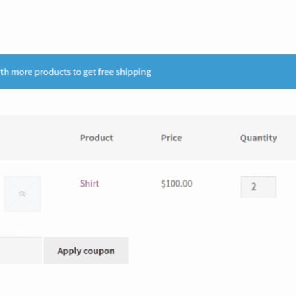Open the Shirt product link

pos(89,184)
